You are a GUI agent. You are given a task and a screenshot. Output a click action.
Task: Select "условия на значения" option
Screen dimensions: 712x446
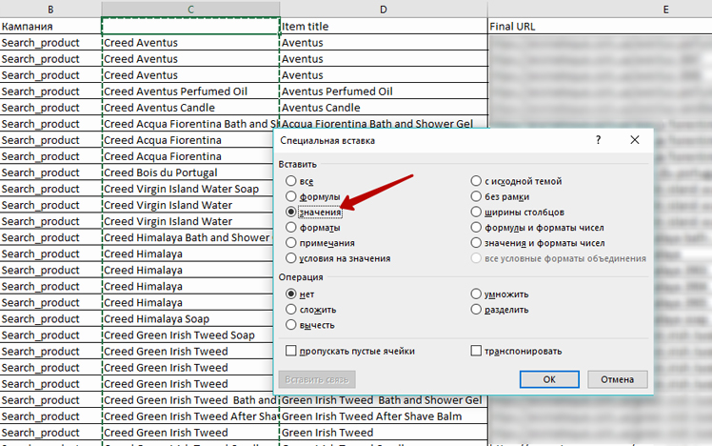[291, 258]
